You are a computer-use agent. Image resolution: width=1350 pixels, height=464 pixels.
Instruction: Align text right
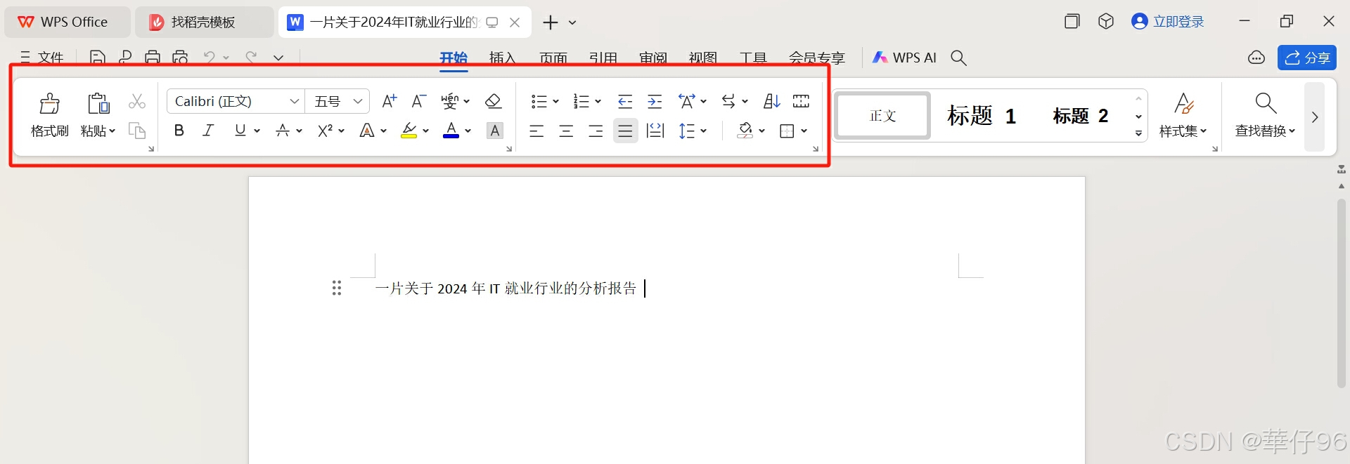point(596,131)
